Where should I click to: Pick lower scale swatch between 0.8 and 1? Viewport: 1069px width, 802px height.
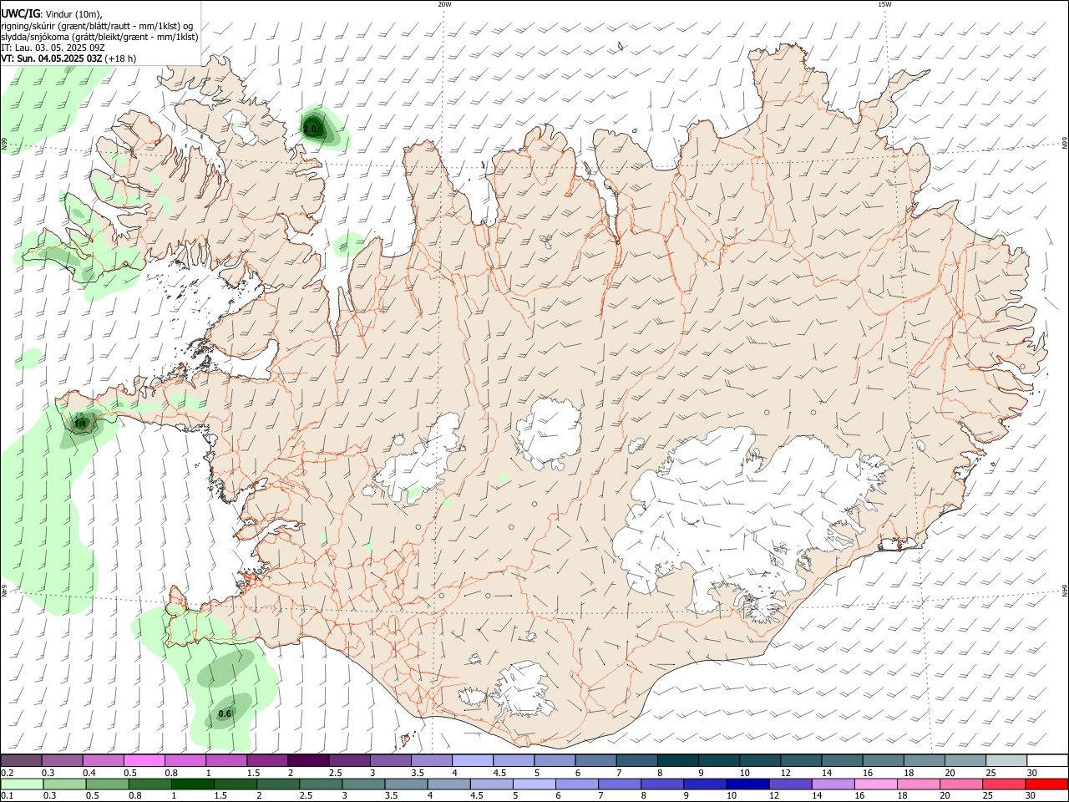(149, 784)
